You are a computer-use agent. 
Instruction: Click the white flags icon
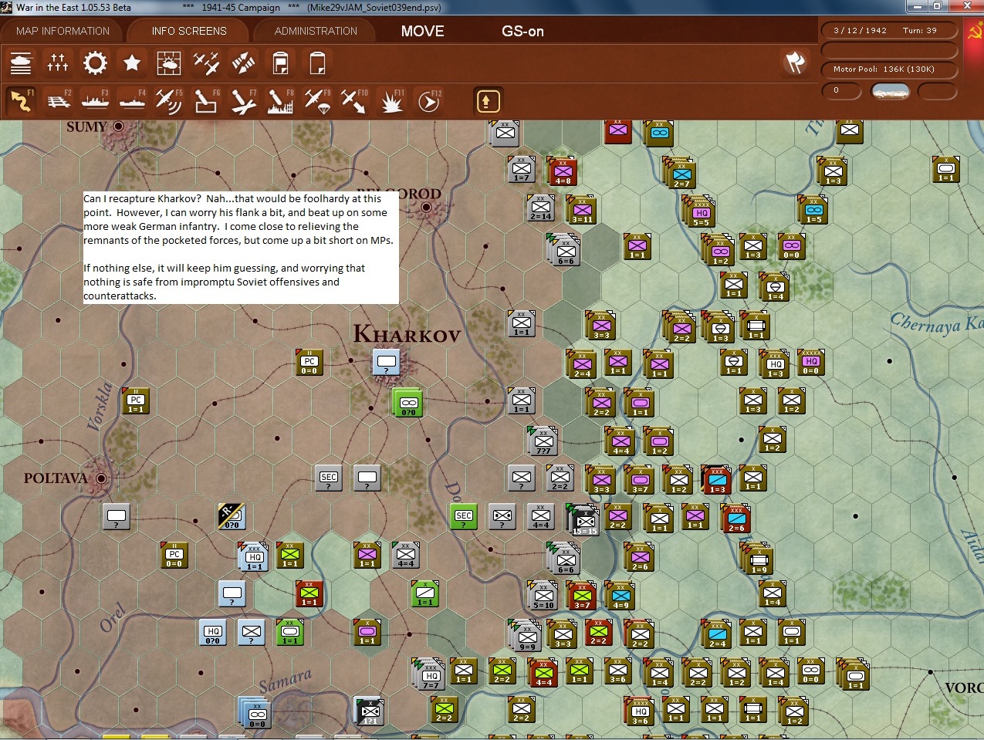pos(795,63)
